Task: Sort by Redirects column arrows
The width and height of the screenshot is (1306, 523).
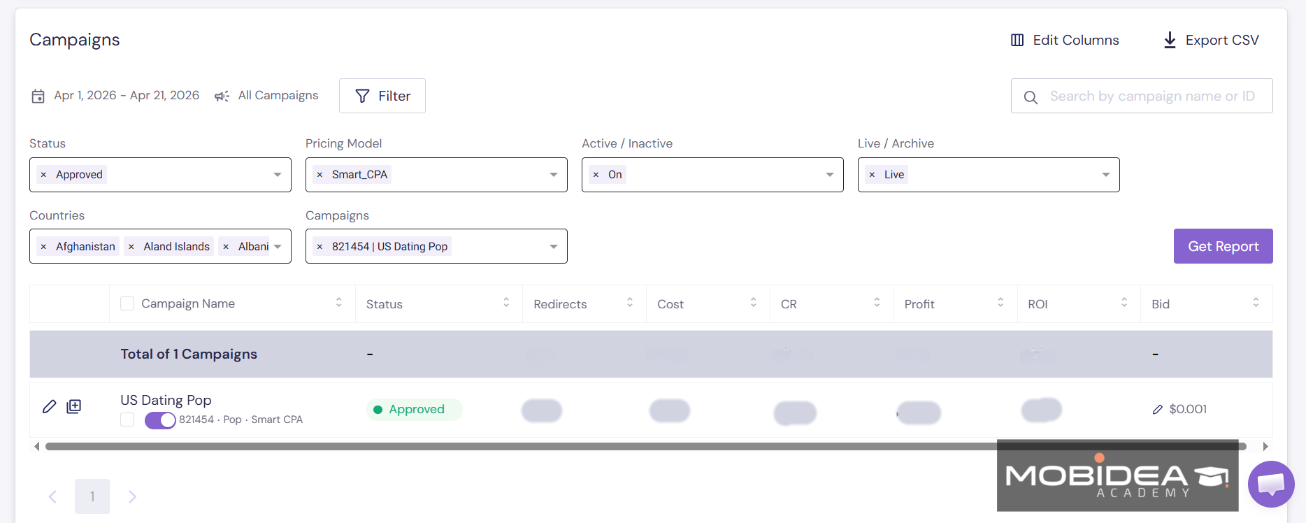Action: coord(630,303)
